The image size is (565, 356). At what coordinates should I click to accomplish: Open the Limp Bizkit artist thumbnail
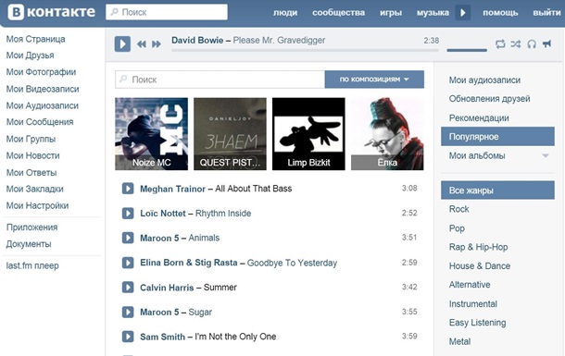pyautogui.click(x=308, y=134)
